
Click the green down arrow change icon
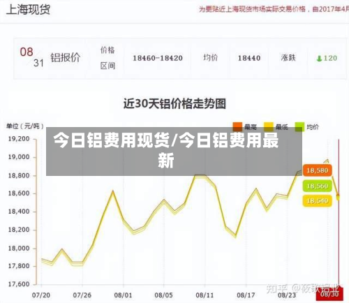point(319,59)
